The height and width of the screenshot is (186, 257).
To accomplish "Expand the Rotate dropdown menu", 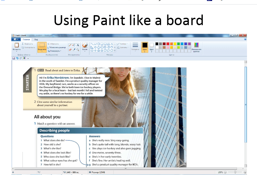I will (54, 51).
